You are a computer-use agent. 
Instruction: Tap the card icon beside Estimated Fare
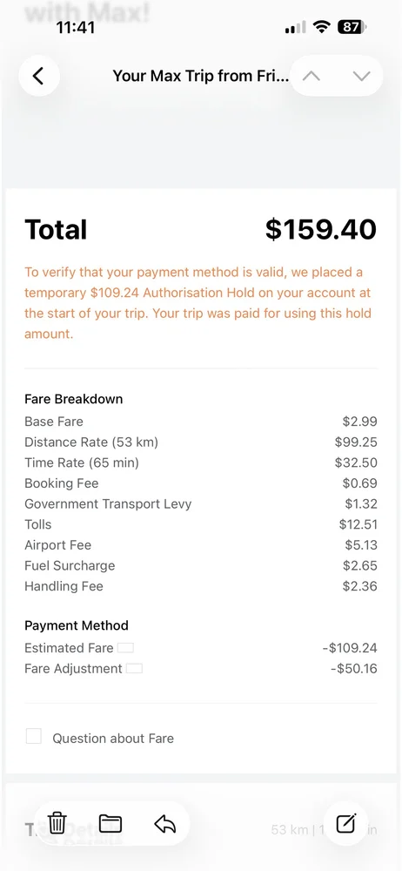[125, 648]
